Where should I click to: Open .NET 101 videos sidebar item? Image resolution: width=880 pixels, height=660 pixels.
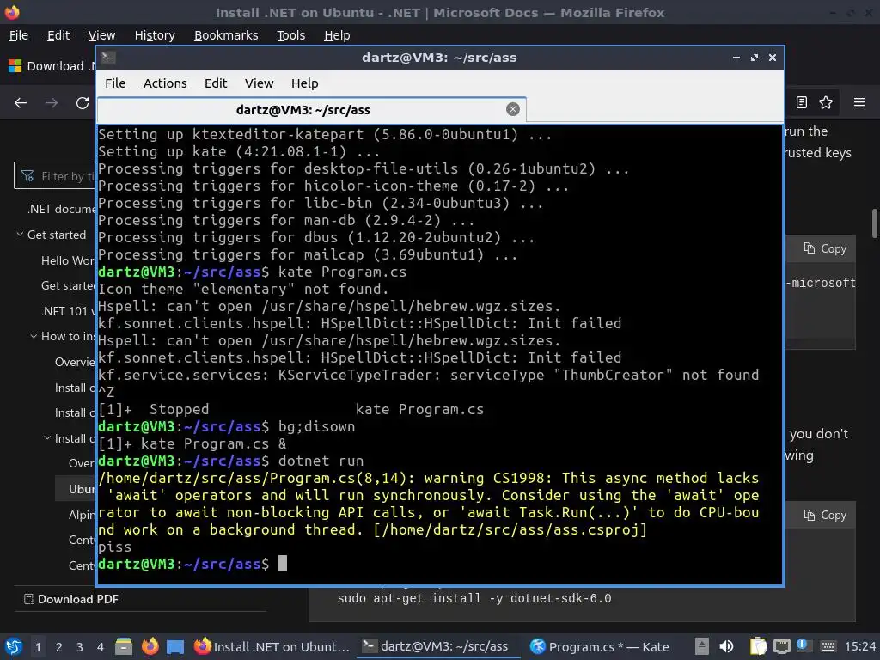tap(68, 311)
